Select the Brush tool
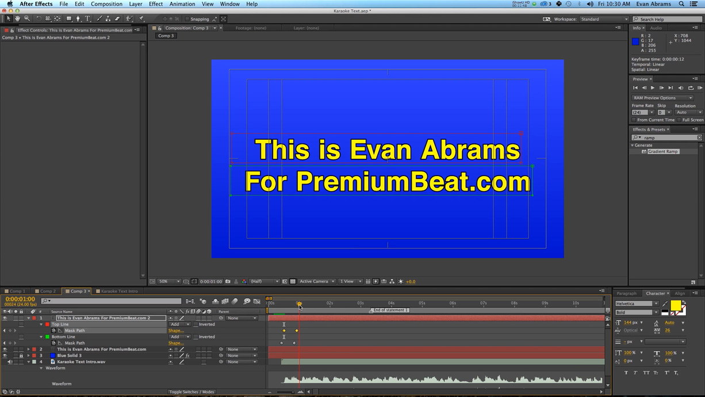Viewport: 705px width, 397px height. click(99, 19)
